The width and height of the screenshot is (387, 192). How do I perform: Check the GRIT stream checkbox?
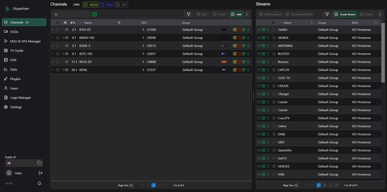[274, 142]
